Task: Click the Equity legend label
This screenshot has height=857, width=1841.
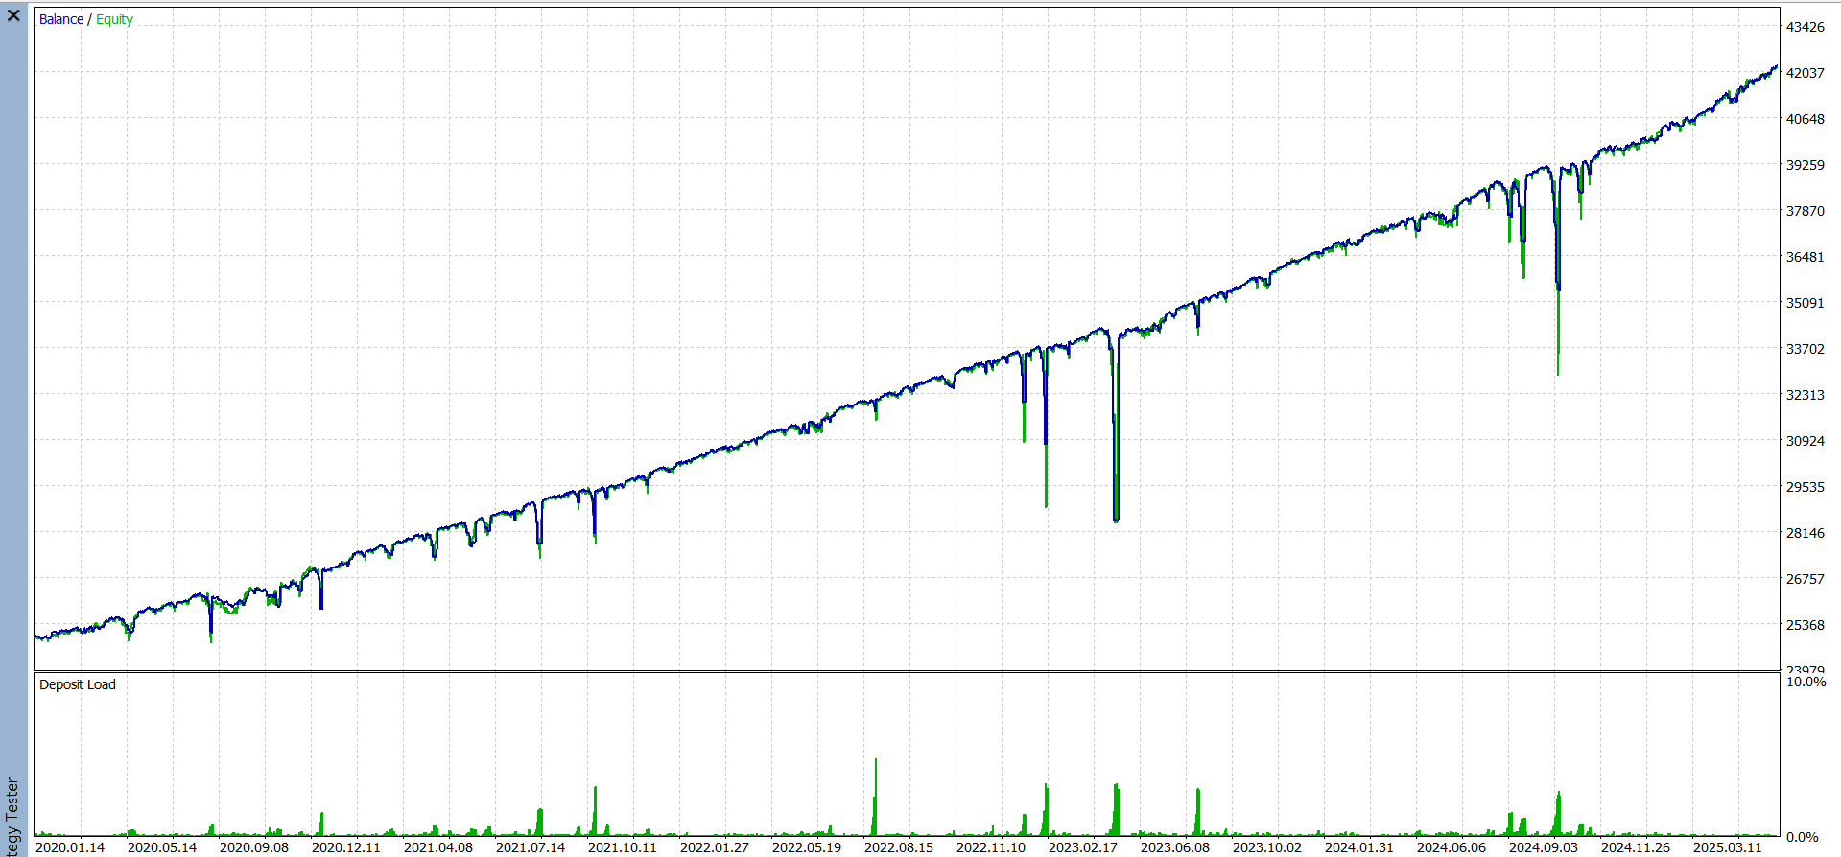Action: coord(114,19)
